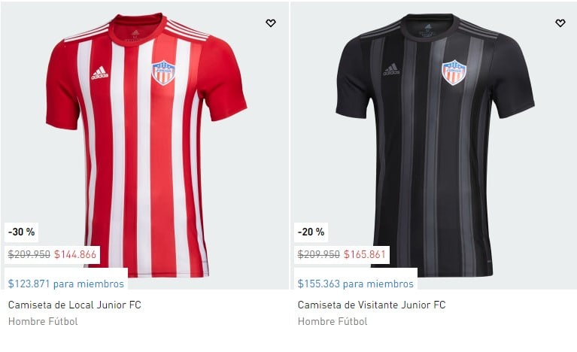The width and height of the screenshot is (577, 352).
Task: Click the Junior crest on the red jersey
Action: pyautogui.click(x=163, y=73)
